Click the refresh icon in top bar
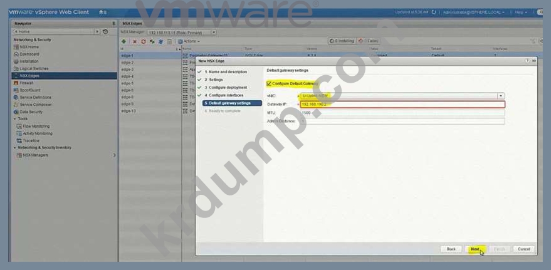Viewport: 551px width, 270px height. [x=434, y=13]
